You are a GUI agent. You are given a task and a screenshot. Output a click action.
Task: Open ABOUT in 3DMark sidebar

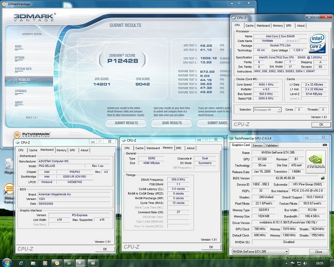pyautogui.click(x=19, y=102)
